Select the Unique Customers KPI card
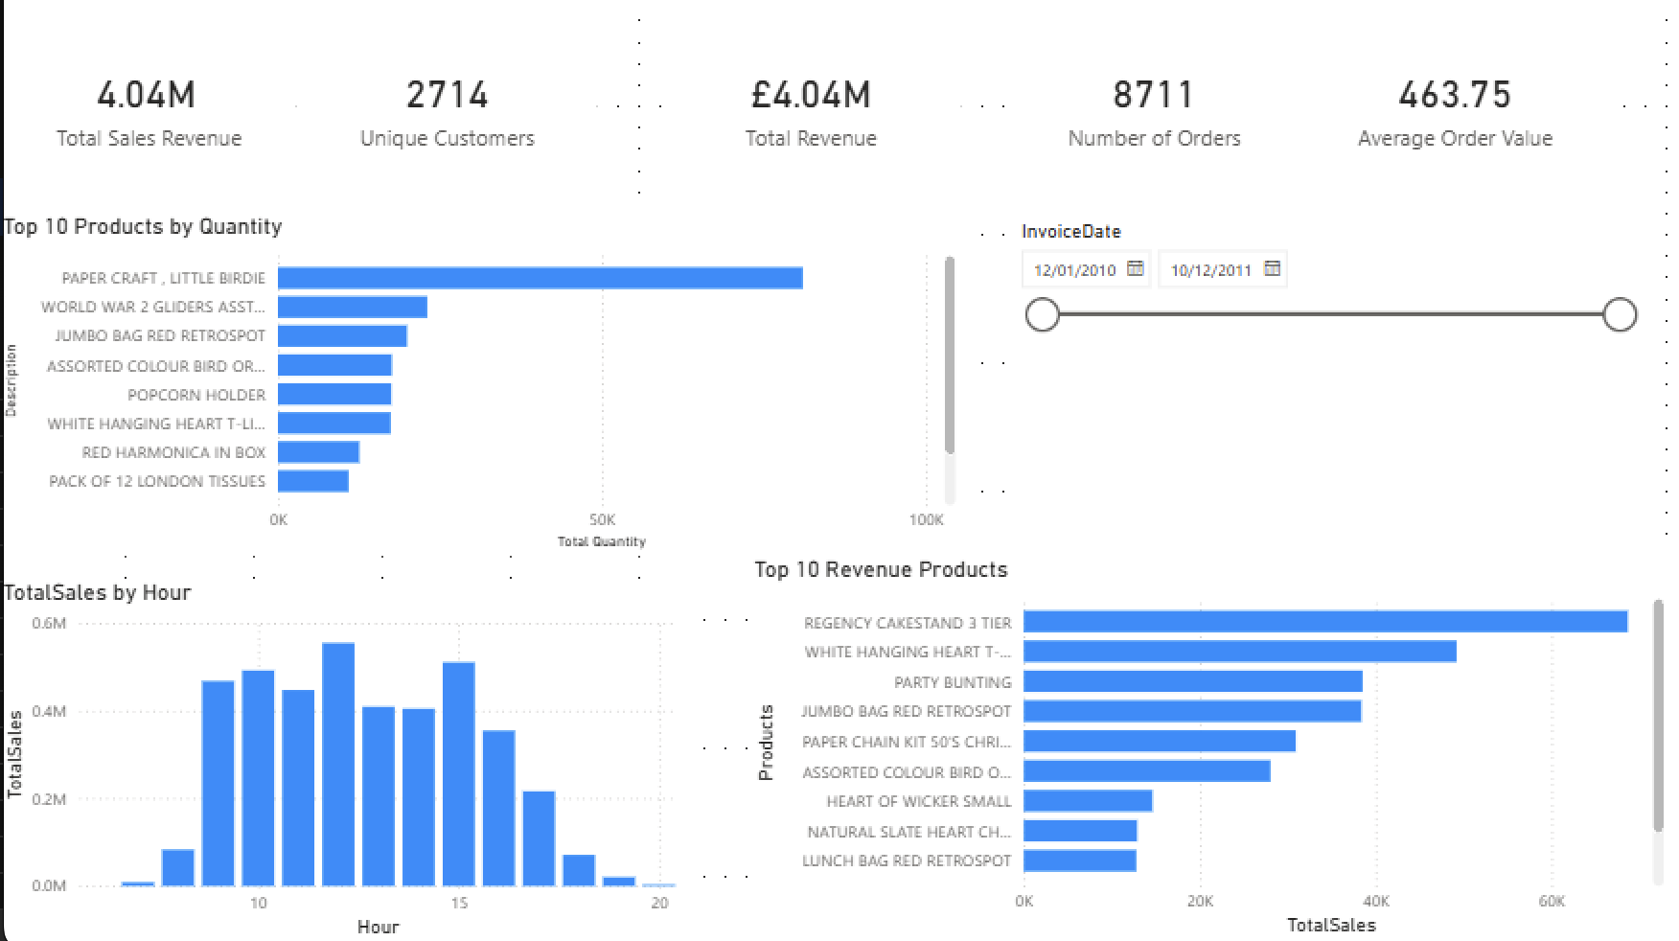This screenshot has height=941, width=1679. (448, 112)
